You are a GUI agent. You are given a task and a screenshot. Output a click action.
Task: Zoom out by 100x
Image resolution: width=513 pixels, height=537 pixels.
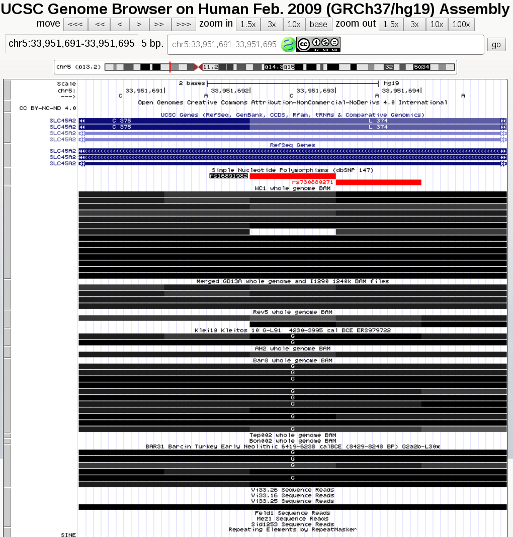click(461, 24)
